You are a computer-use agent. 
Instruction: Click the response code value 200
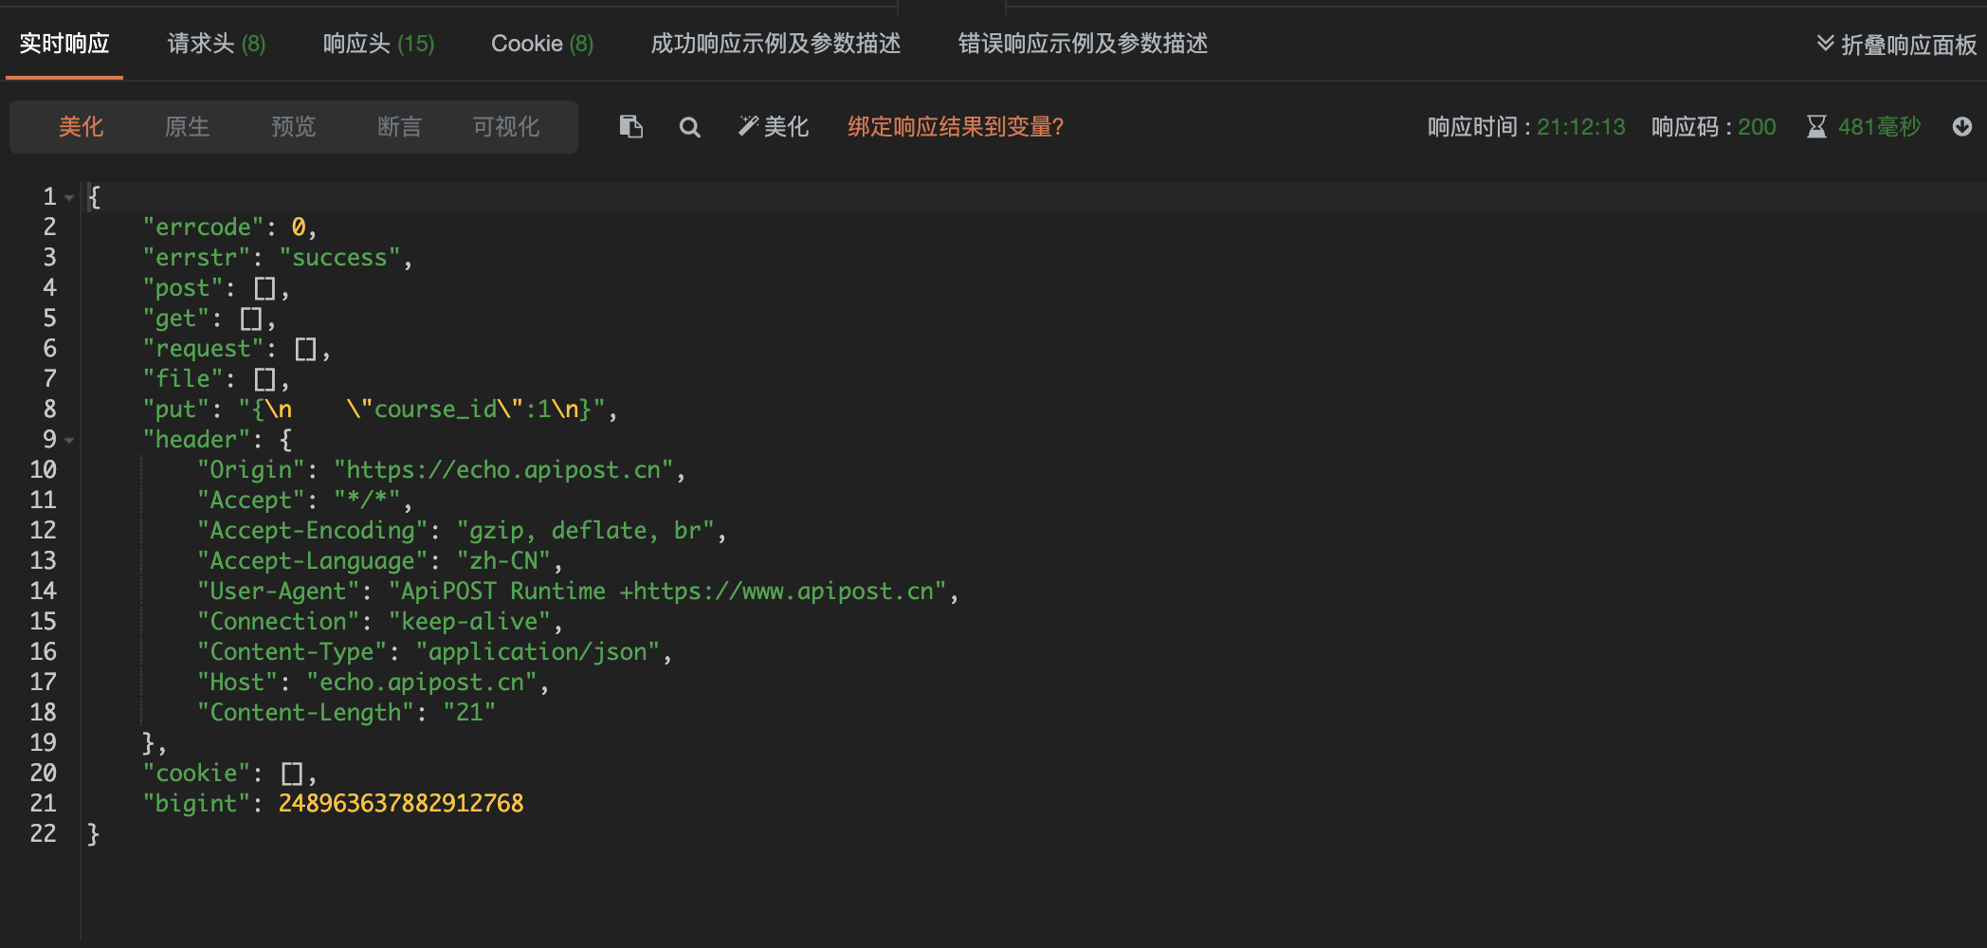[x=1757, y=127]
